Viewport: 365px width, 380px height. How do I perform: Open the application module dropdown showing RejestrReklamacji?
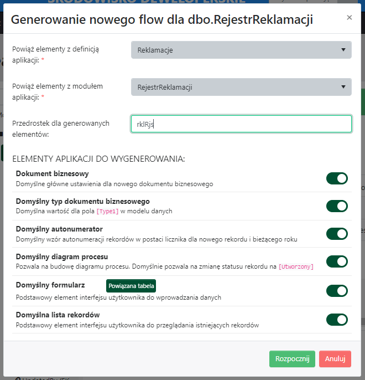pyautogui.click(x=241, y=87)
